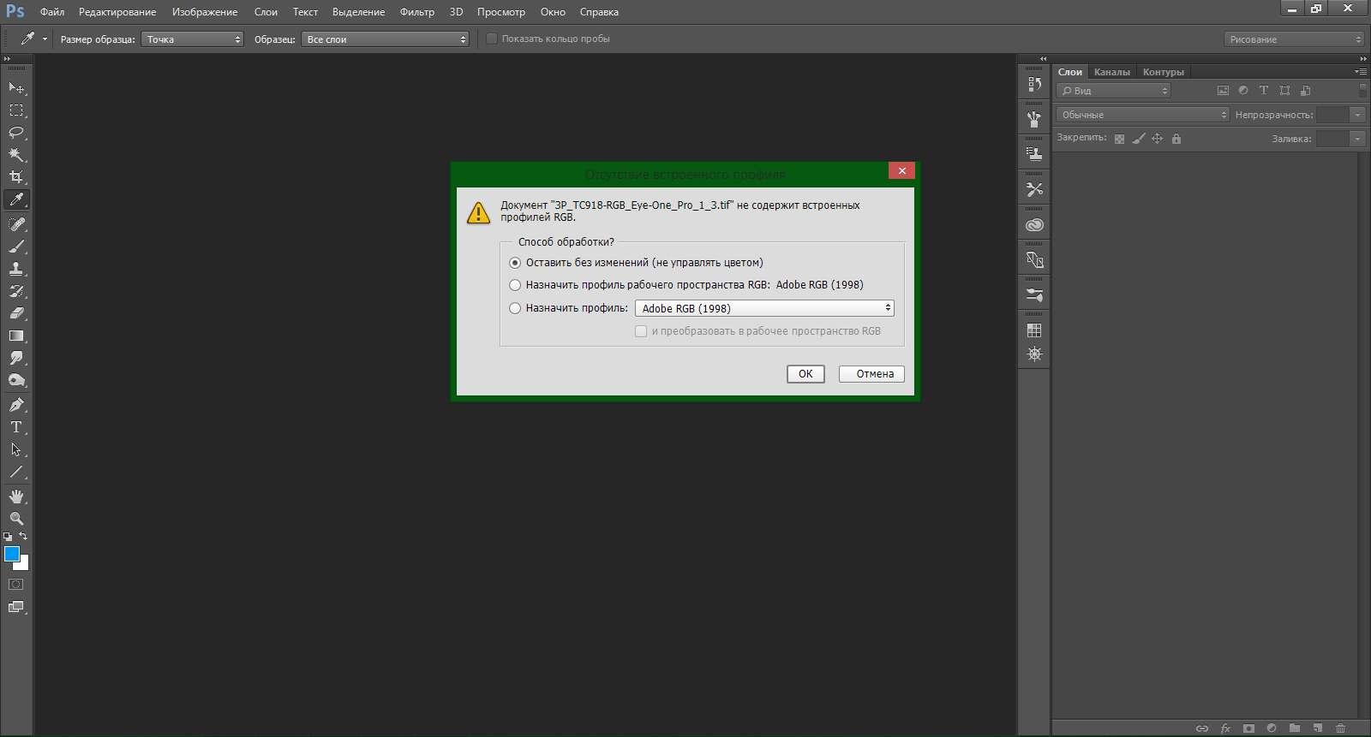Toggle type layer filter icon

[x=1263, y=91]
